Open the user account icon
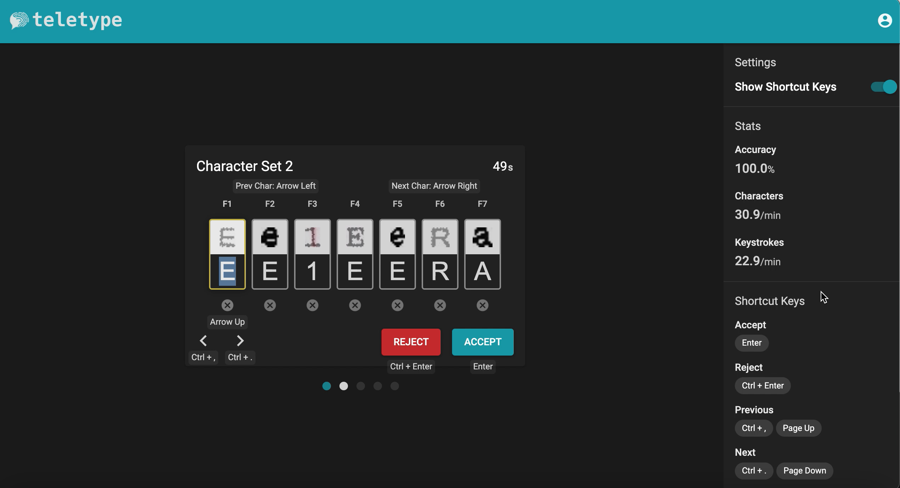The image size is (900, 488). click(x=884, y=21)
